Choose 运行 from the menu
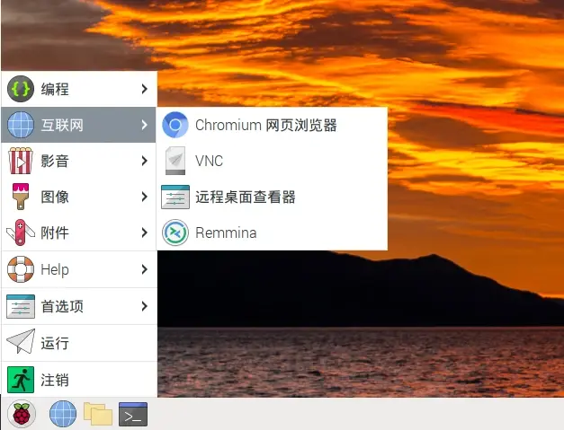This screenshot has width=564, height=430. click(79, 343)
